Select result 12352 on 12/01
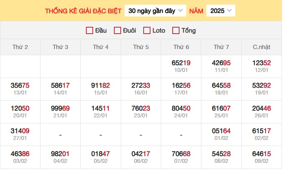 (x=262, y=63)
